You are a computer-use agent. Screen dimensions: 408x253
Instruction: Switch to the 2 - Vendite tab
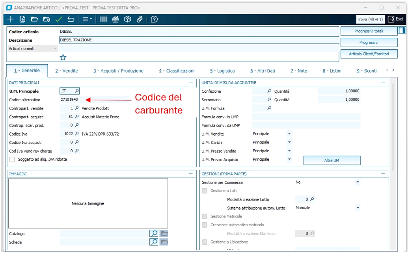click(66, 71)
